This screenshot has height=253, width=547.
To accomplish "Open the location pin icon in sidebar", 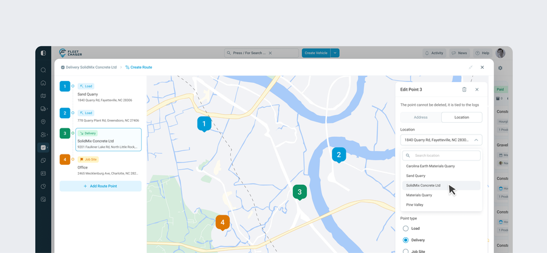I will tap(43, 122).
